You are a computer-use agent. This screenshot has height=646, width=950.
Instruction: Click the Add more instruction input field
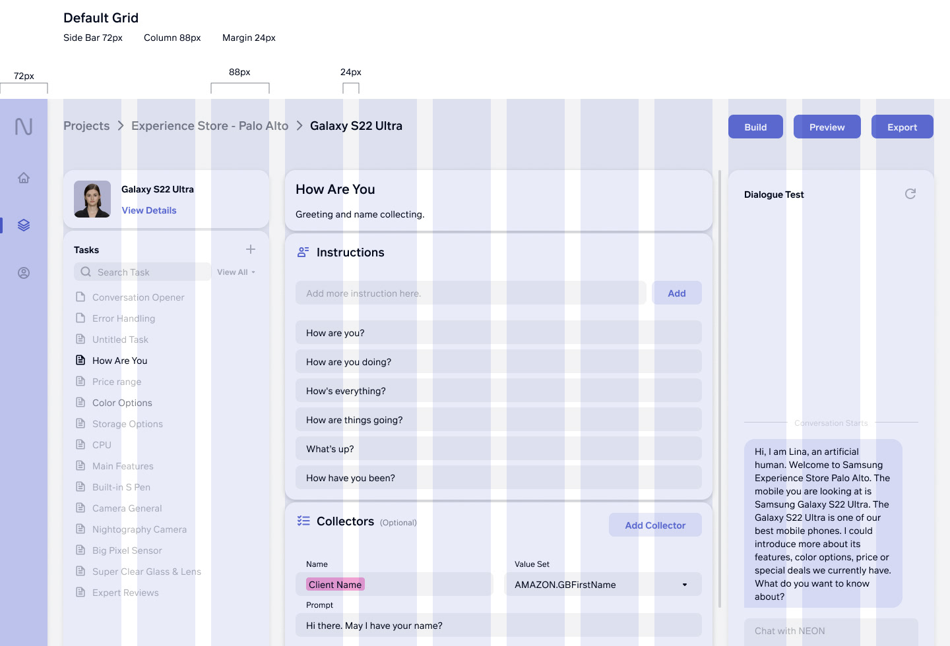tap(470, 293)
